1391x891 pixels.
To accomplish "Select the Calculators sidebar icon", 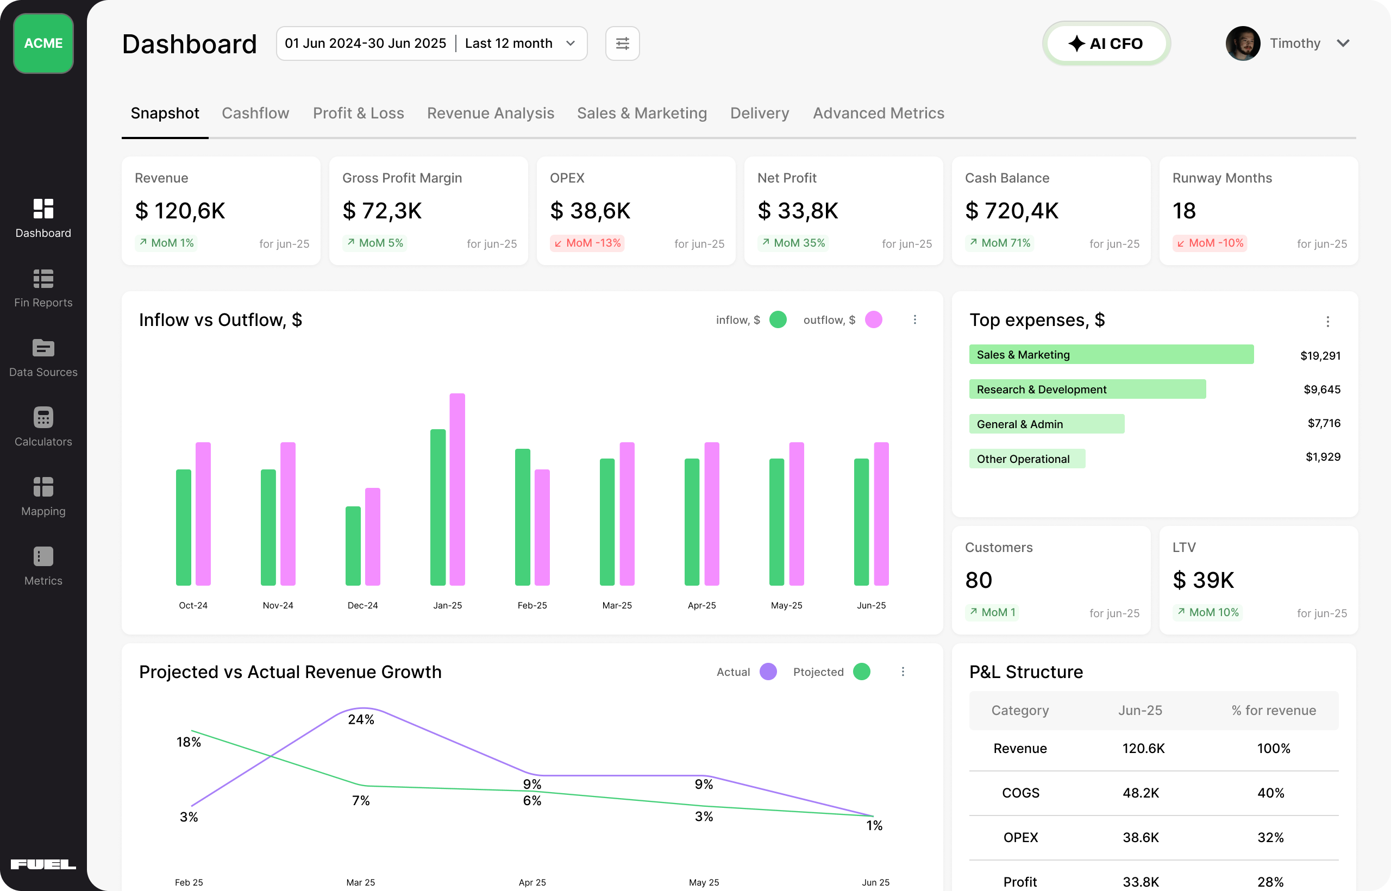I will [43, 427].
